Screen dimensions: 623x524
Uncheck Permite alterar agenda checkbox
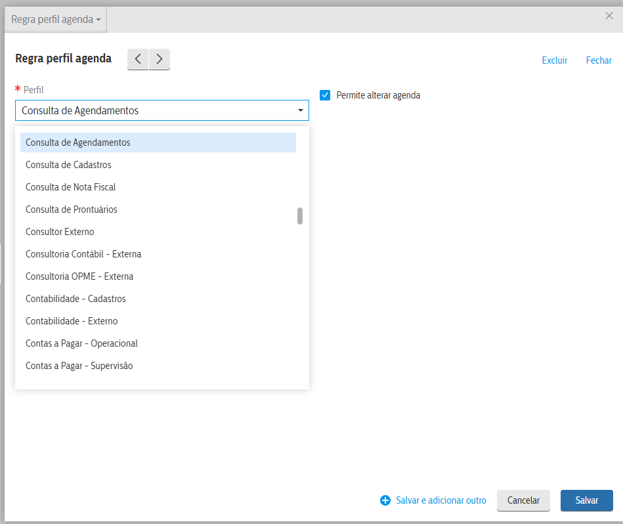(325, 95)
